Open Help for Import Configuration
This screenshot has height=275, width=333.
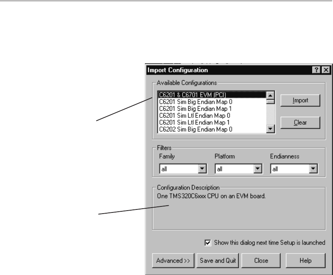306,261
